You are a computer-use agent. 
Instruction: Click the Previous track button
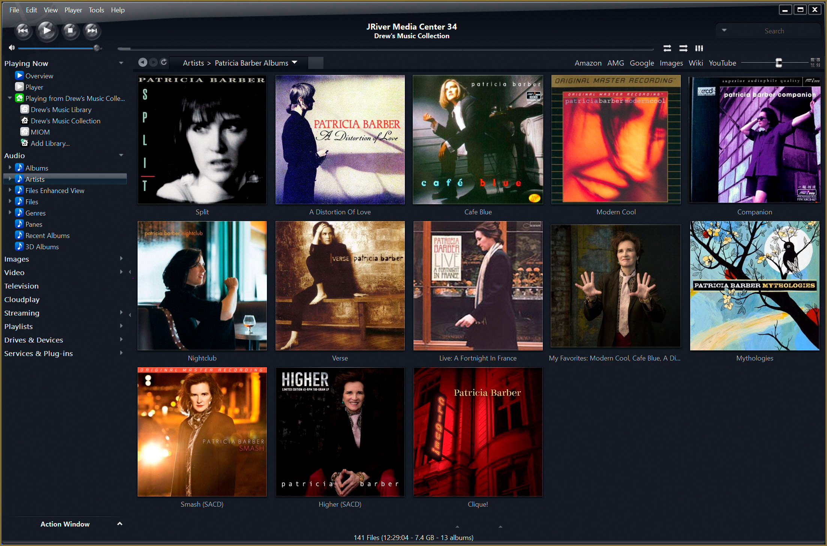(23, 31)
